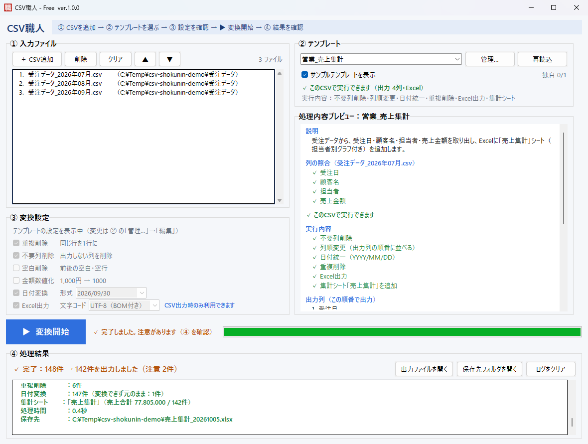The width and height of the screenshot is (588, 444).
Task: Click the input file list scroll-down arrow
Action: [x=280, y=200]
